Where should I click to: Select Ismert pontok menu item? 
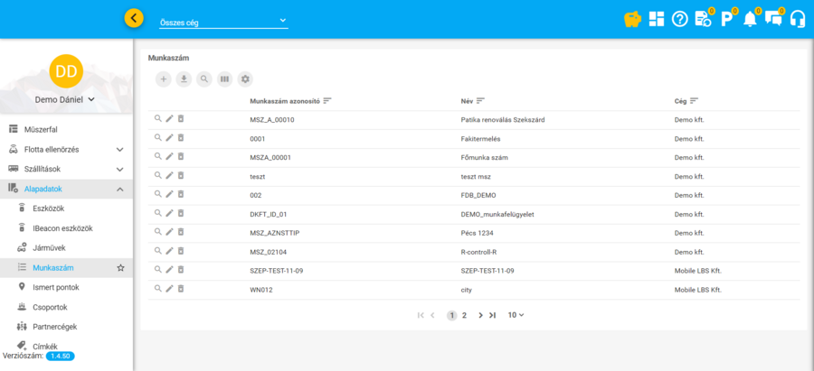pos(55,287)
